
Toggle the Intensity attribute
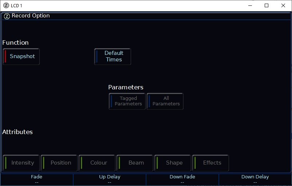coord(21,163)
